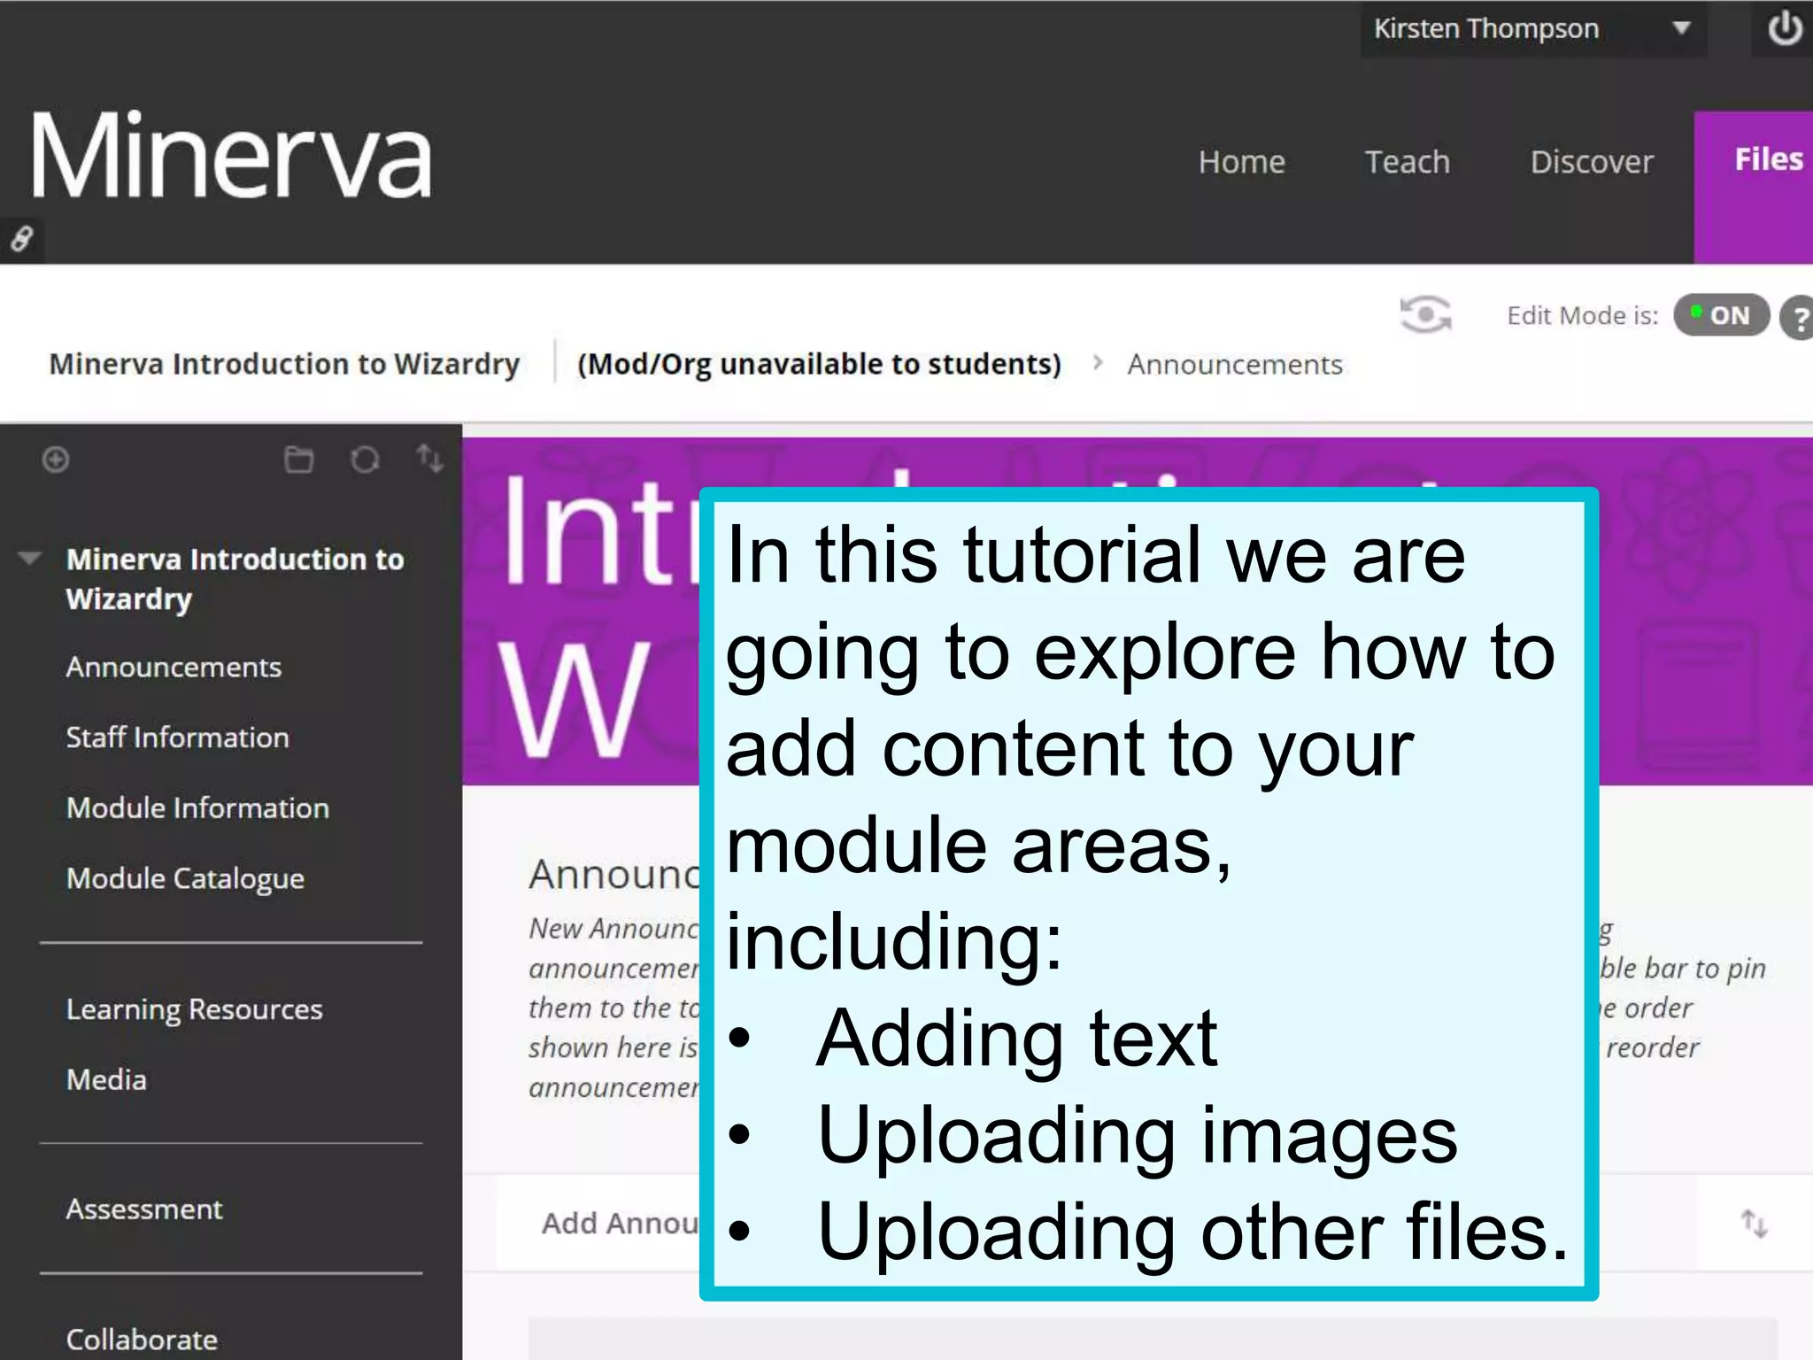1813x1360 pixels.
Task: Open Staff Information in sidebar
Action: 177,738
